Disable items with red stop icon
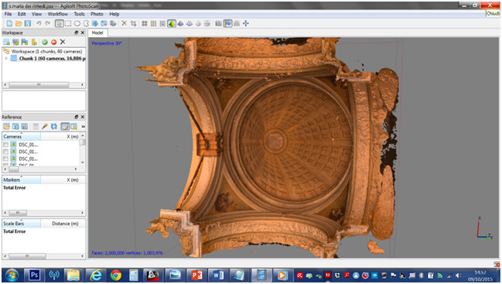 54,42
